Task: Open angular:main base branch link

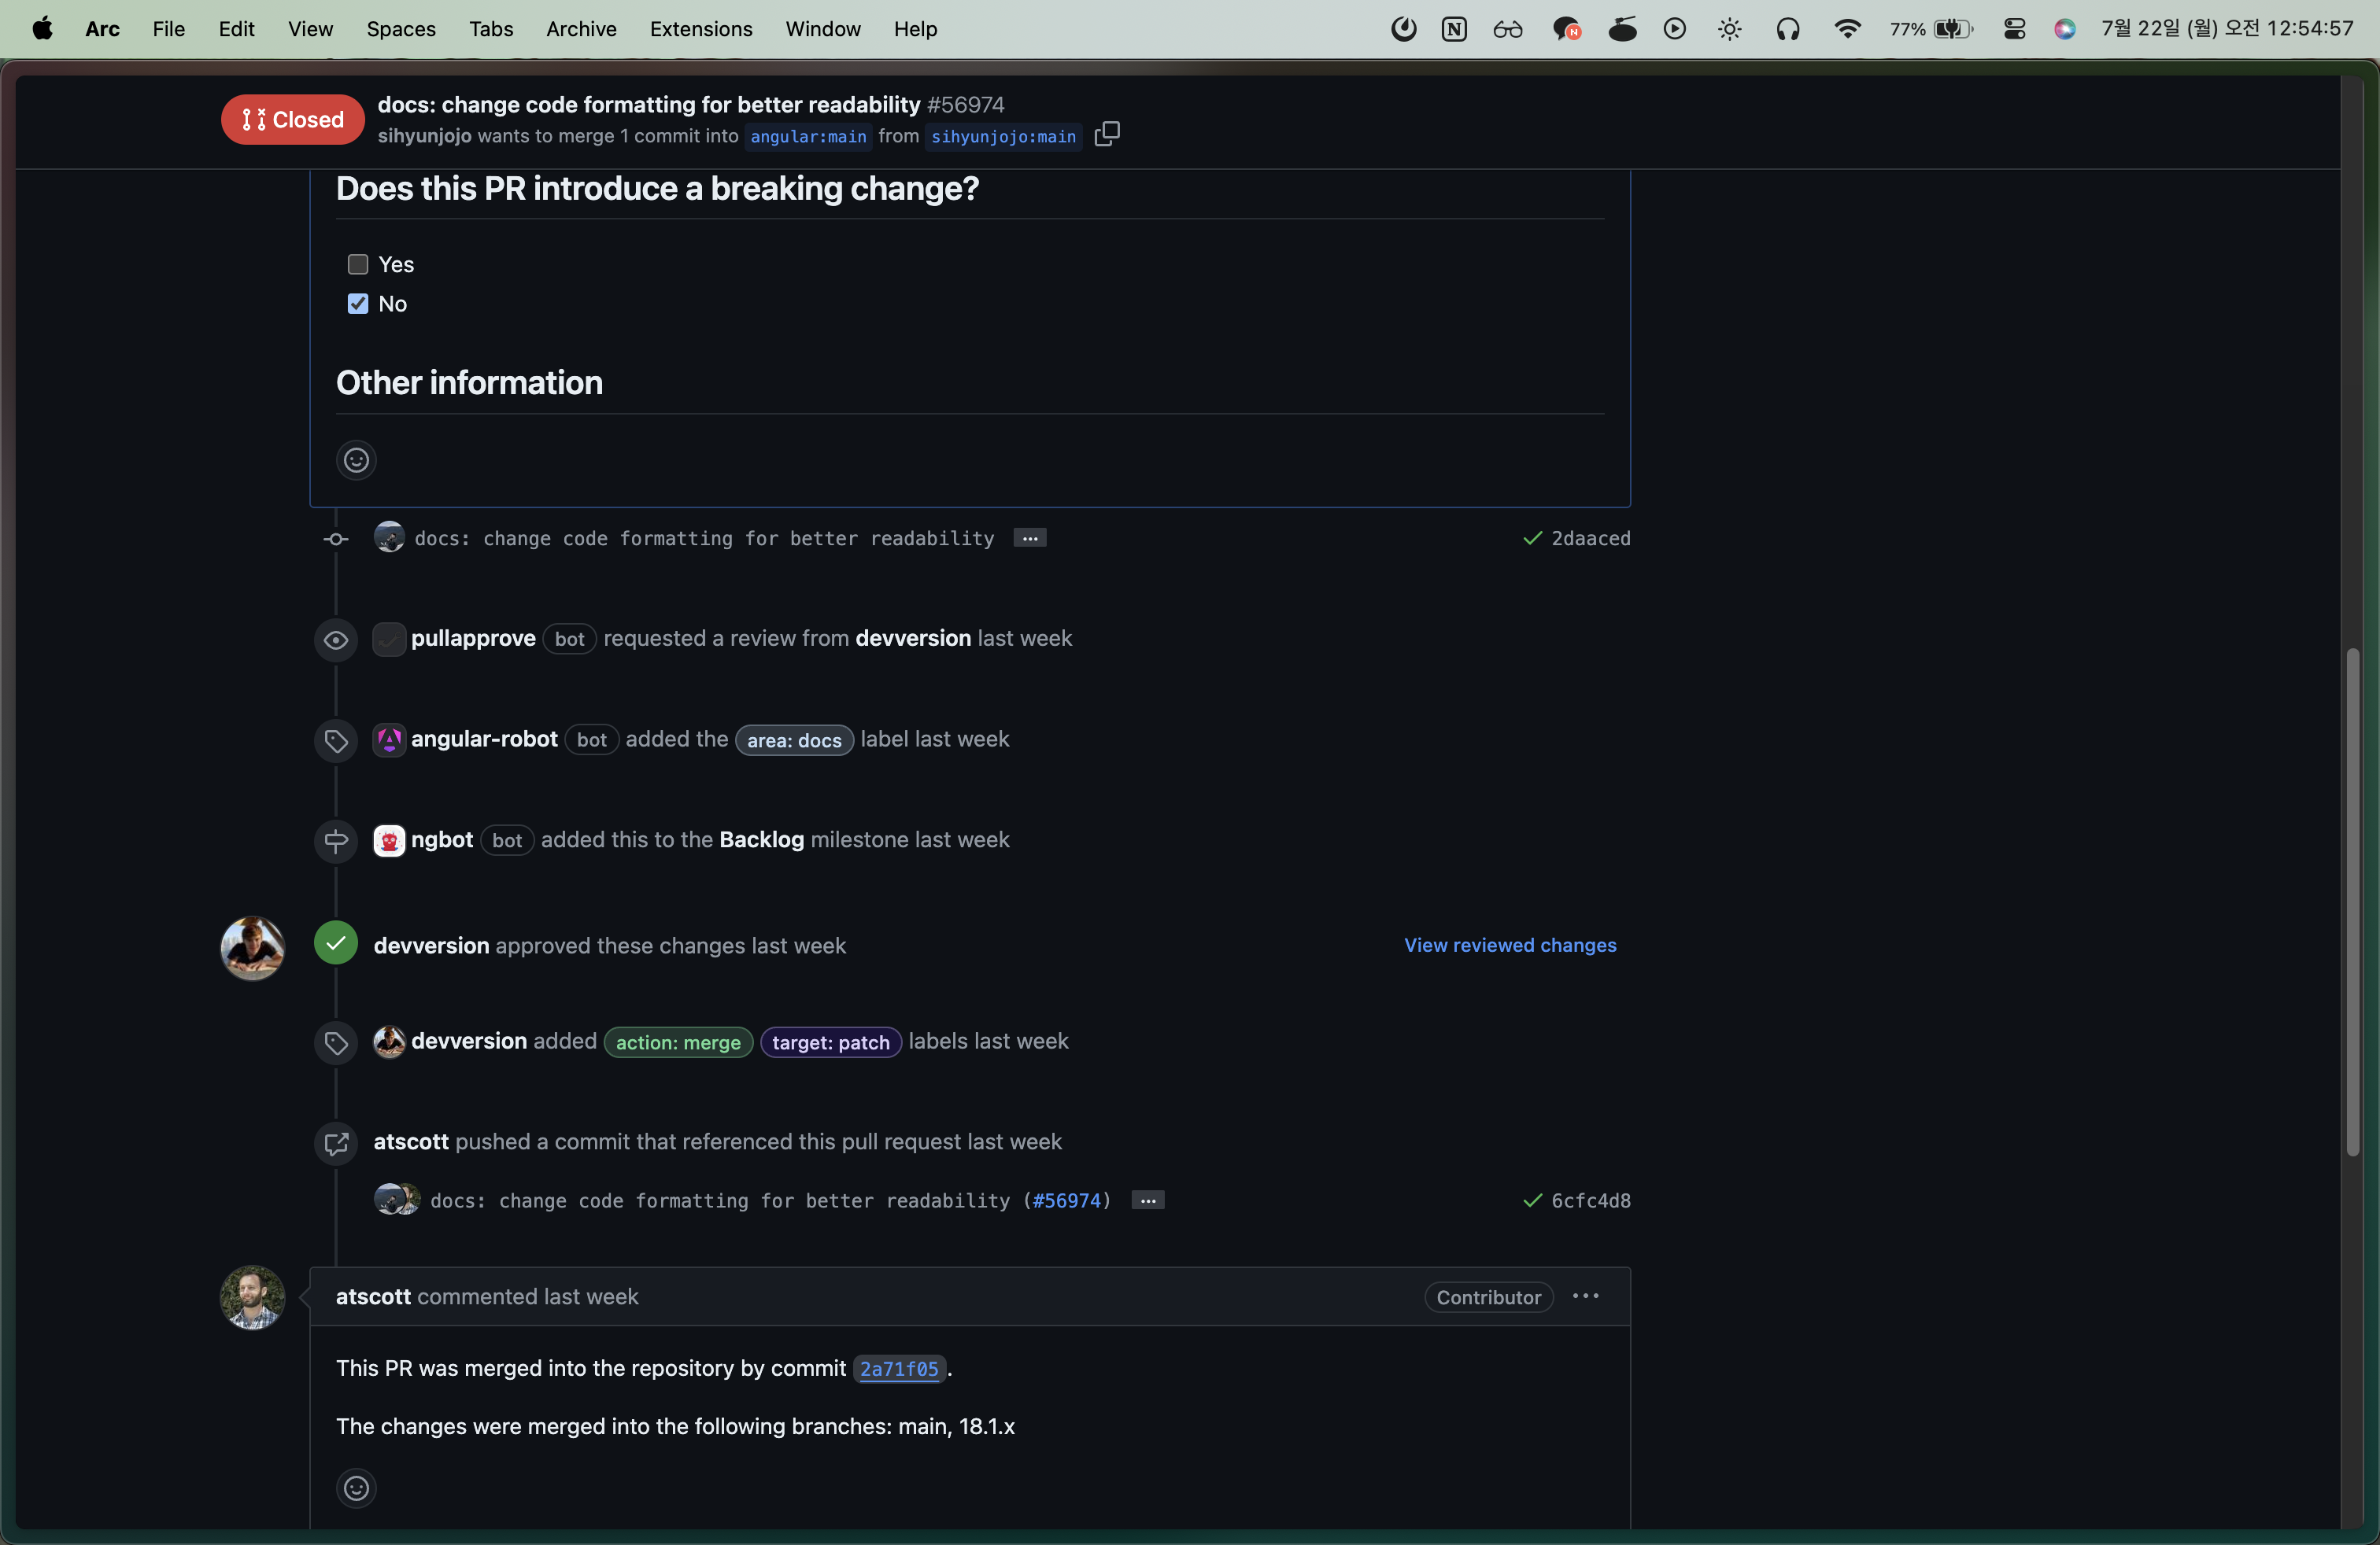Action: (x=808, y=137)
